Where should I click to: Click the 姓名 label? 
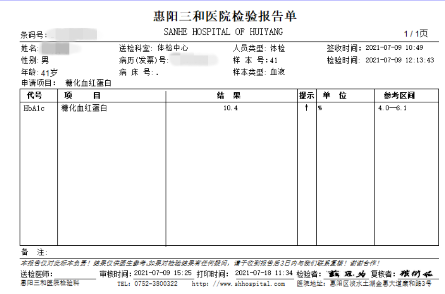(30, 48)
